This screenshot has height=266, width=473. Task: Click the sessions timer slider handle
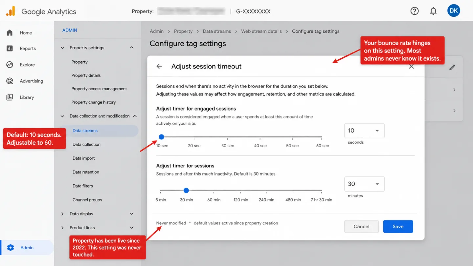tap(186, 190)
